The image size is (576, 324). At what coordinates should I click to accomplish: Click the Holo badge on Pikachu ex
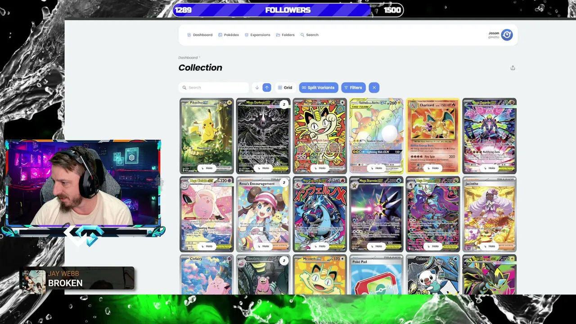[x=207, y=168]
